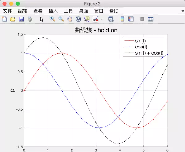Open the 编辑 menu
Screen dimensions: 185x152
[x=23, y=11]
